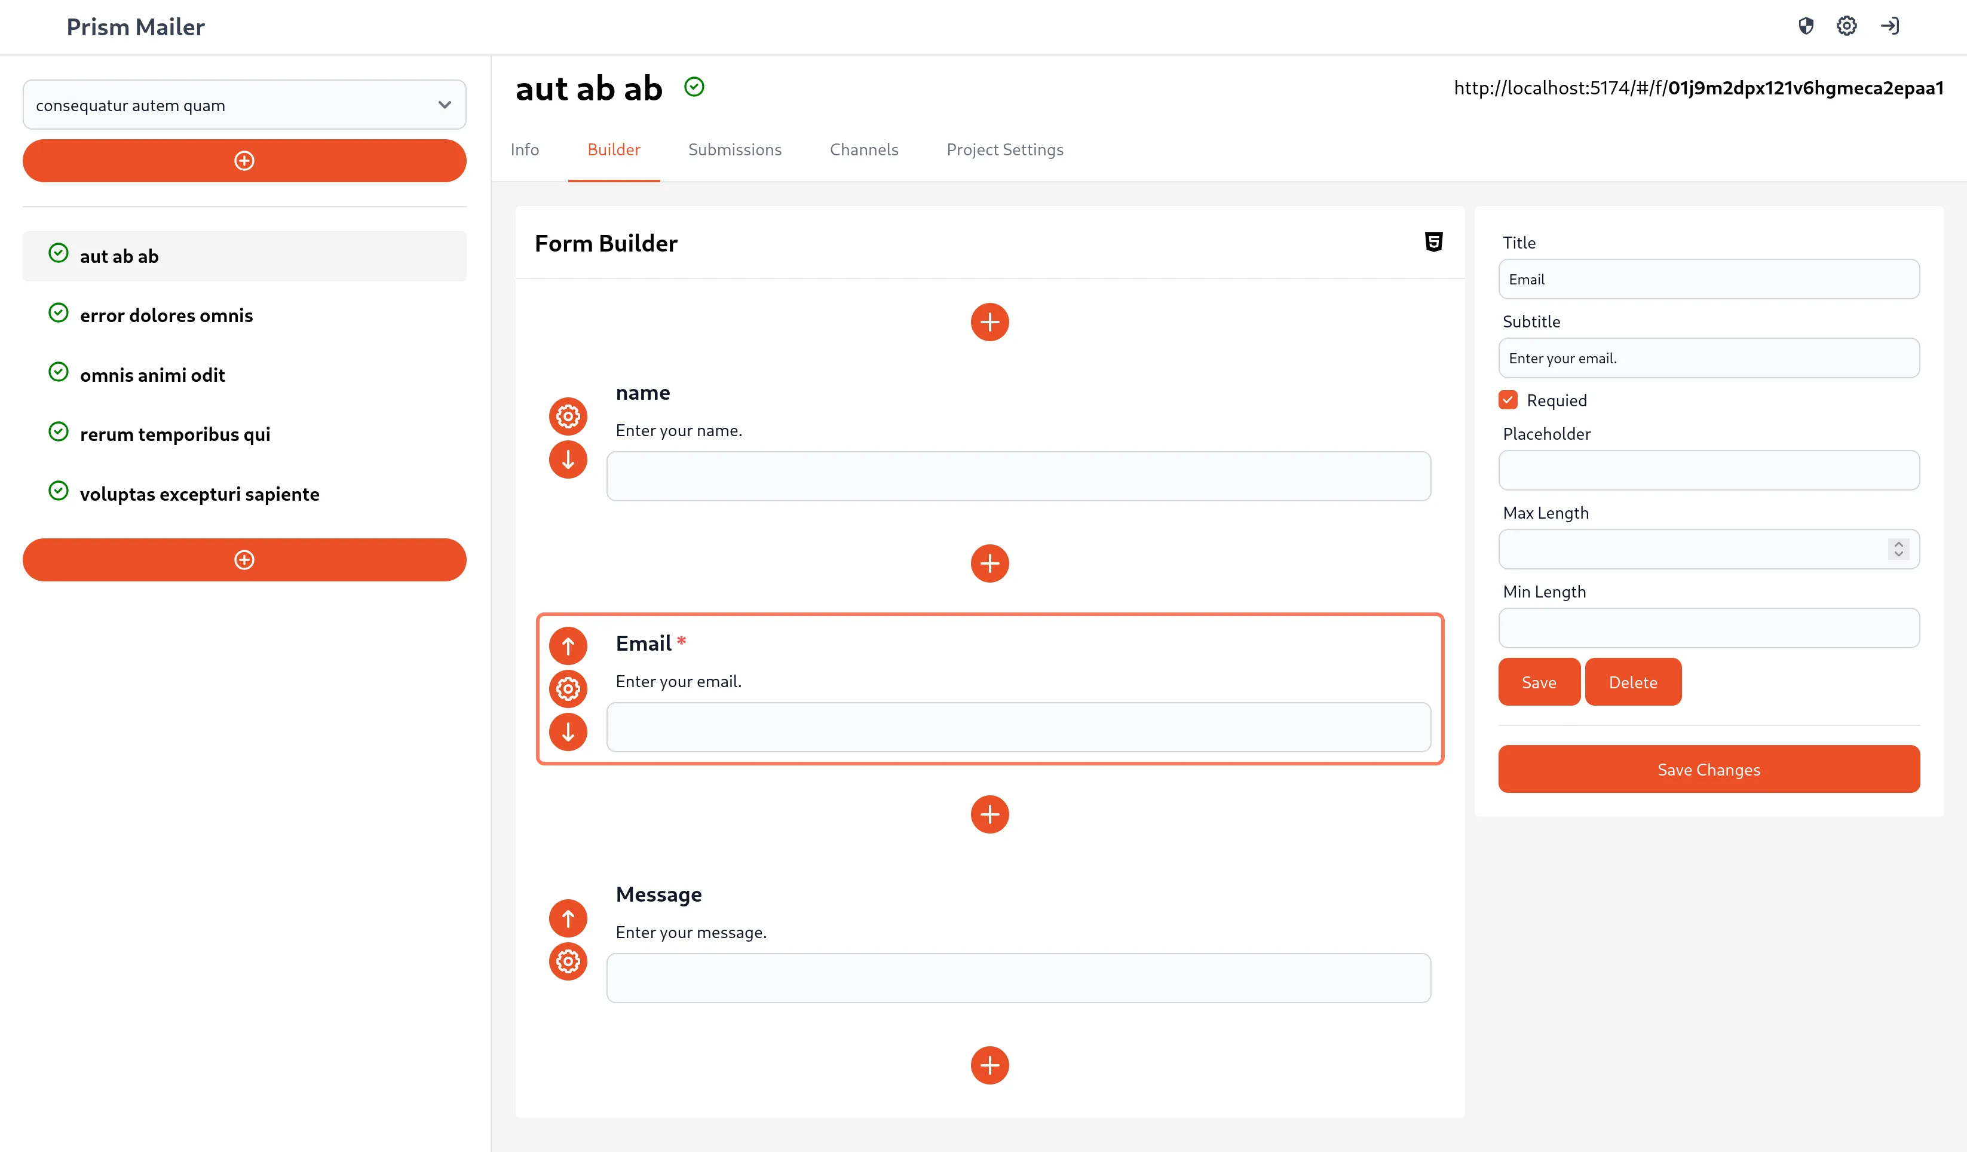This screenshot has width=1967, height=1152.
Task: Click the Subtitle input field
Action: [1709, 358]
